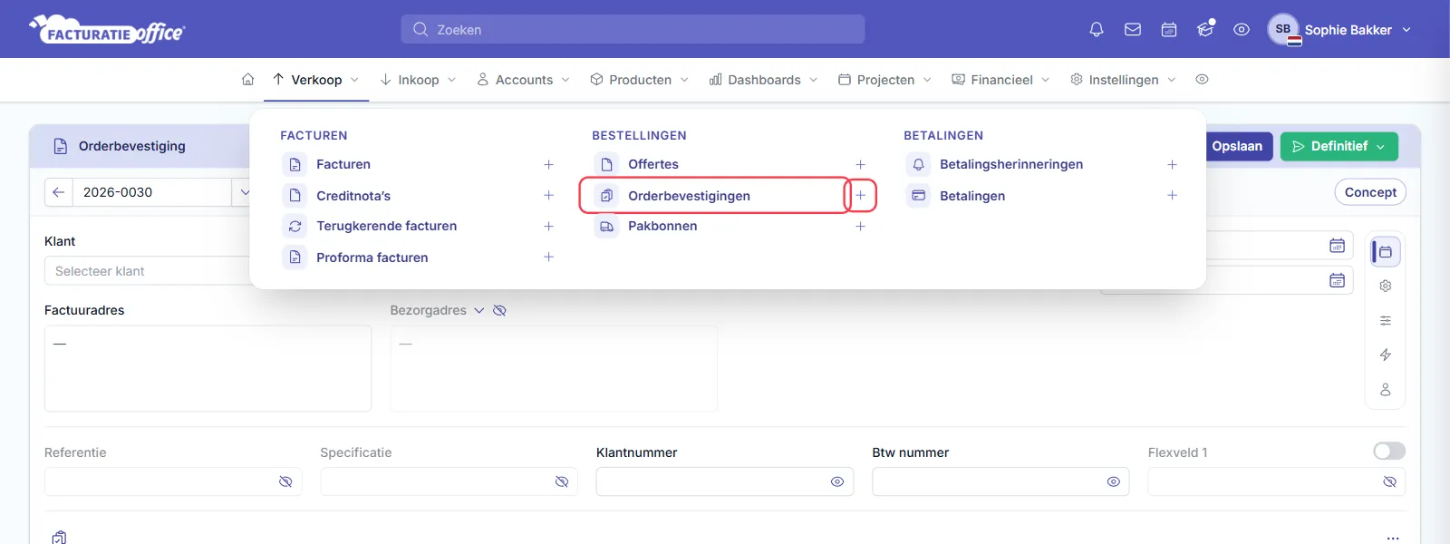Open Facturen from the Verkoop menu
1450x544 pixels.
(x=343, y=165)
